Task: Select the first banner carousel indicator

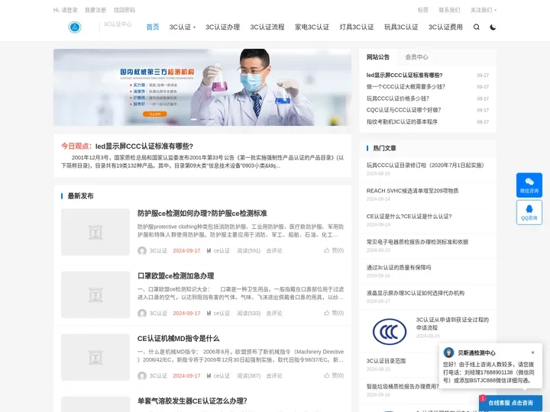Action: (x=193, y=120)
